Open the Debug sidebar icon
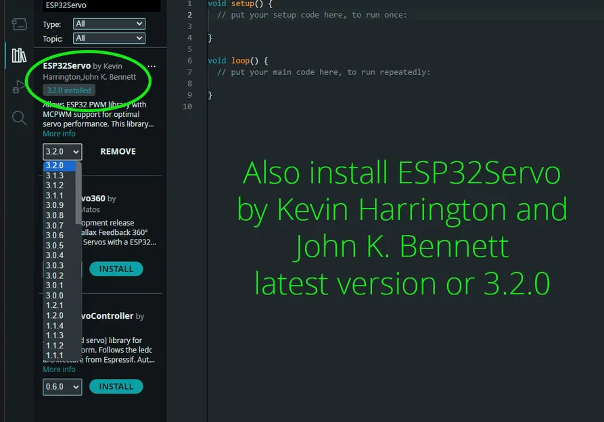 pyautogui.click(x=18, y=86)
